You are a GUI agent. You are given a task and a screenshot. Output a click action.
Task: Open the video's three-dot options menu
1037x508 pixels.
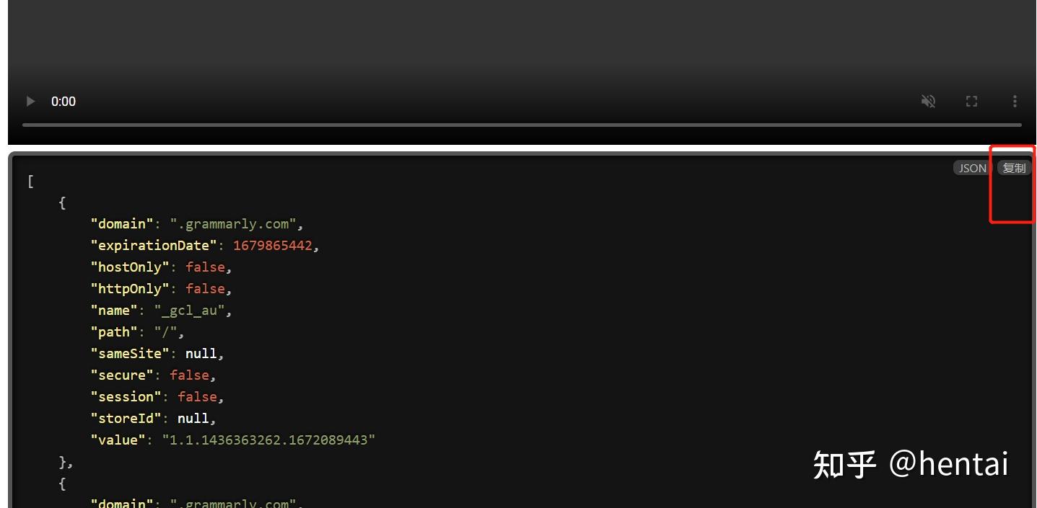click(1015, 102)
